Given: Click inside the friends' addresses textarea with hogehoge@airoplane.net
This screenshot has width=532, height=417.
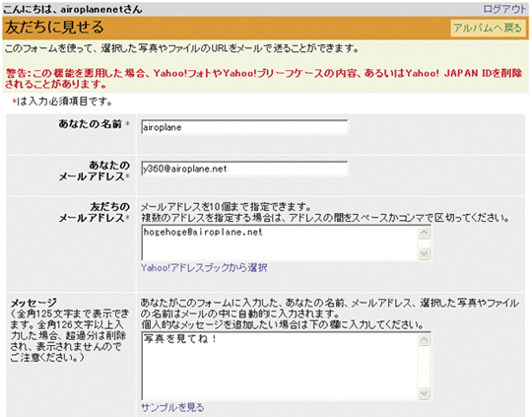Looking at the screenshot, I should coord(280,243).
